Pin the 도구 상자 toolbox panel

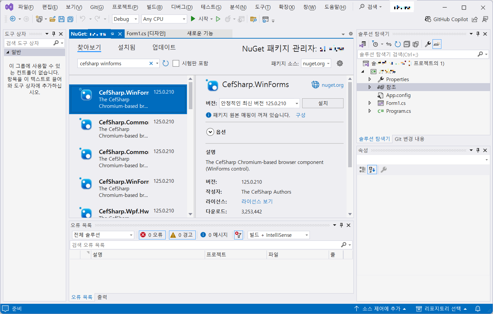click(x=54, y=34)
